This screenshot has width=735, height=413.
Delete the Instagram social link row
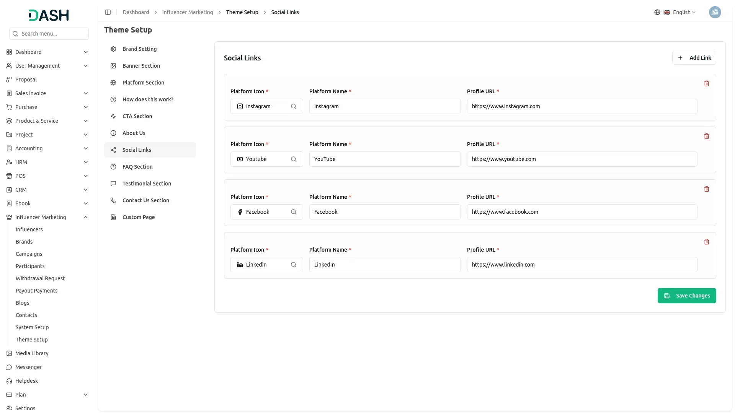(x=707, y=83)
